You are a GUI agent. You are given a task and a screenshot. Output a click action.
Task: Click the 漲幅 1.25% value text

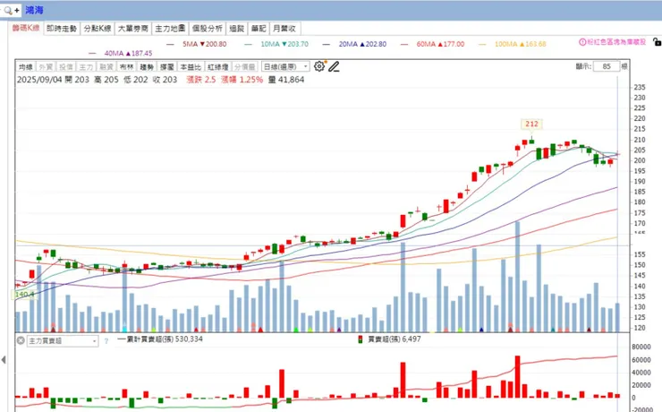(242, 80)
